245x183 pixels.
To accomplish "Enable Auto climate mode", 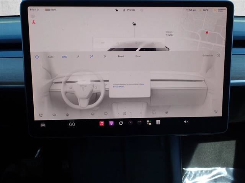I will tap(51, 57).
